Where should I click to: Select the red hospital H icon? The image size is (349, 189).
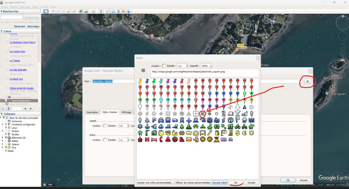[147, 140]
